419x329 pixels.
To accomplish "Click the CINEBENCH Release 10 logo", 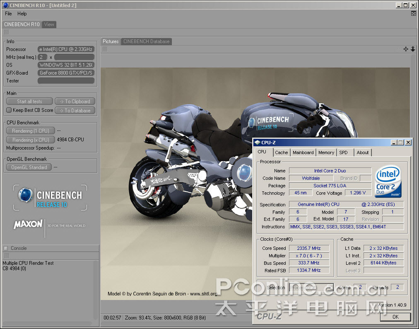I will [x=50, y=198].
